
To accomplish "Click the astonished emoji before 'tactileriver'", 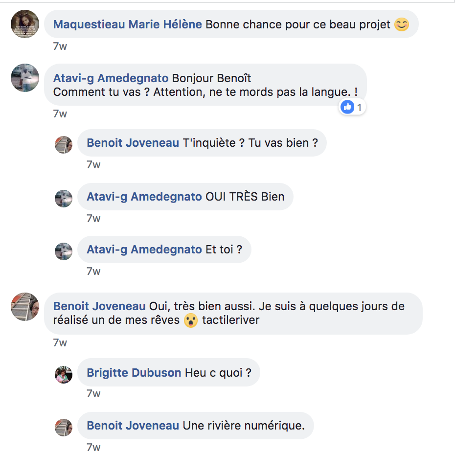I will pos(191,320).
